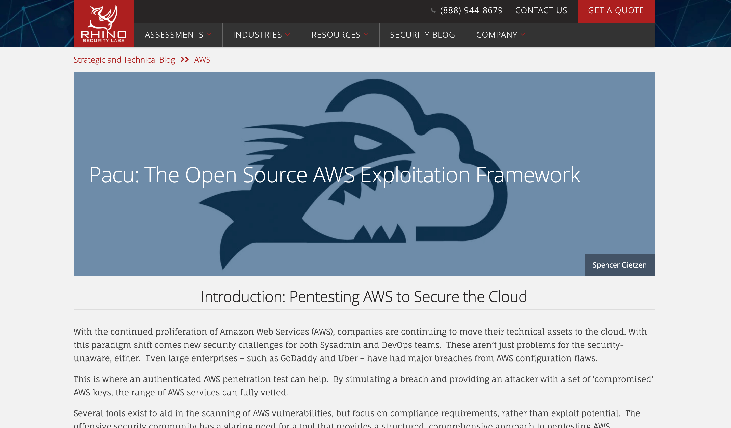The width and height of the screenshot is (731, 428).
Task: Navigate to Strategic and Technical Blog
Action: [124, 60]
